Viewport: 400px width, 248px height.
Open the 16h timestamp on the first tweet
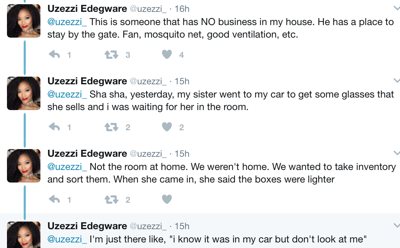coord(182,9)
